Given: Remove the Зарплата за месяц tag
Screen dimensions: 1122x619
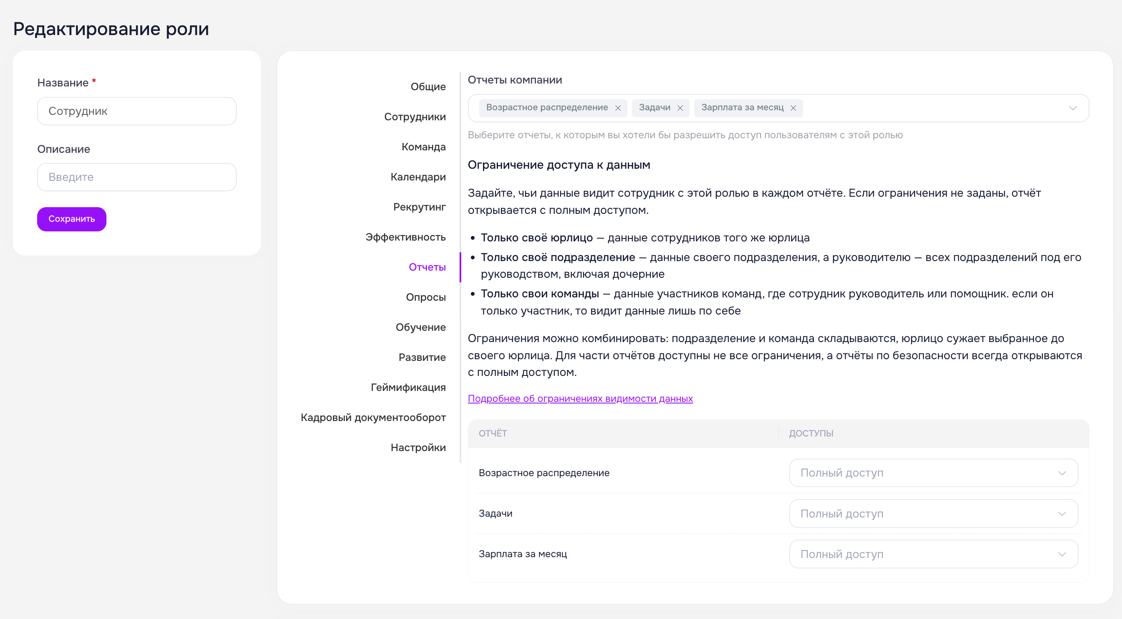Looking at the screenshot, I should (x=793, y=108).
